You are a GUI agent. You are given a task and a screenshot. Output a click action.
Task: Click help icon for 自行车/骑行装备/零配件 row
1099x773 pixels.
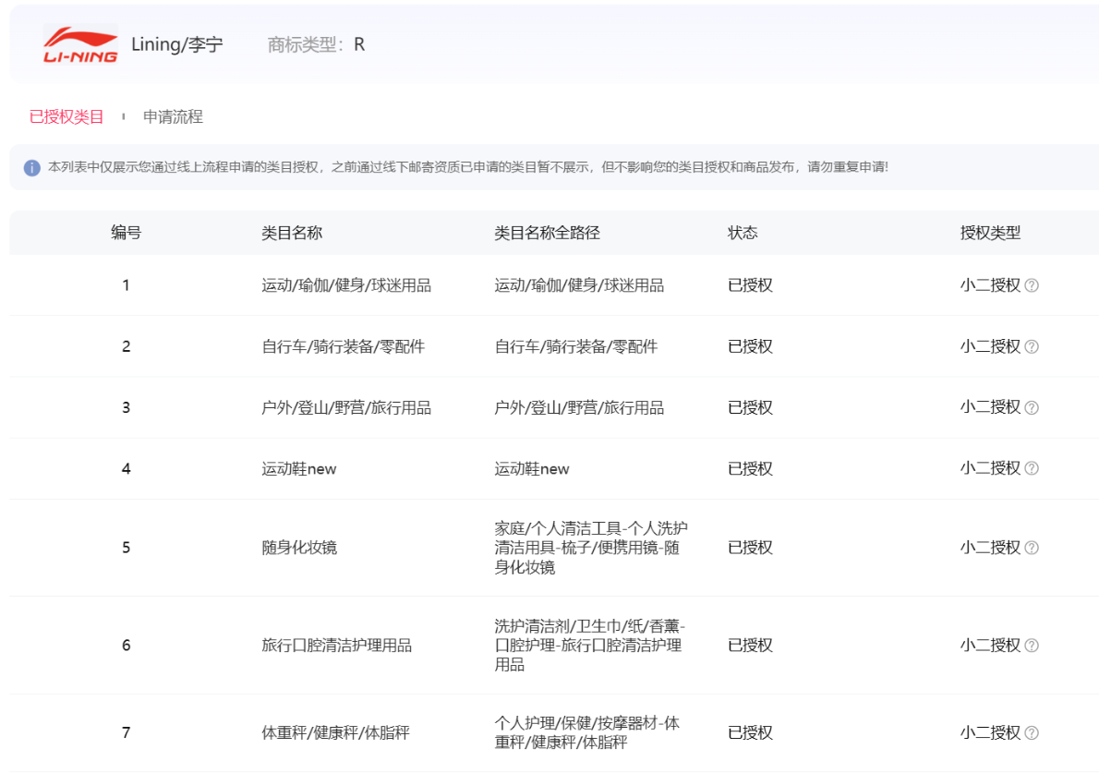pyautogui.click(x=1032, y=347)
